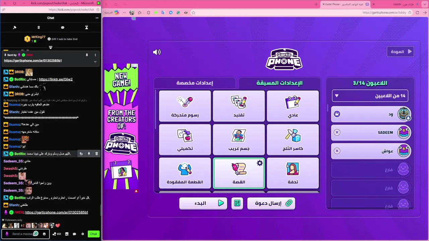
Task: Collapse the gift leaderboard arrow
Action: tap(51, 48)
